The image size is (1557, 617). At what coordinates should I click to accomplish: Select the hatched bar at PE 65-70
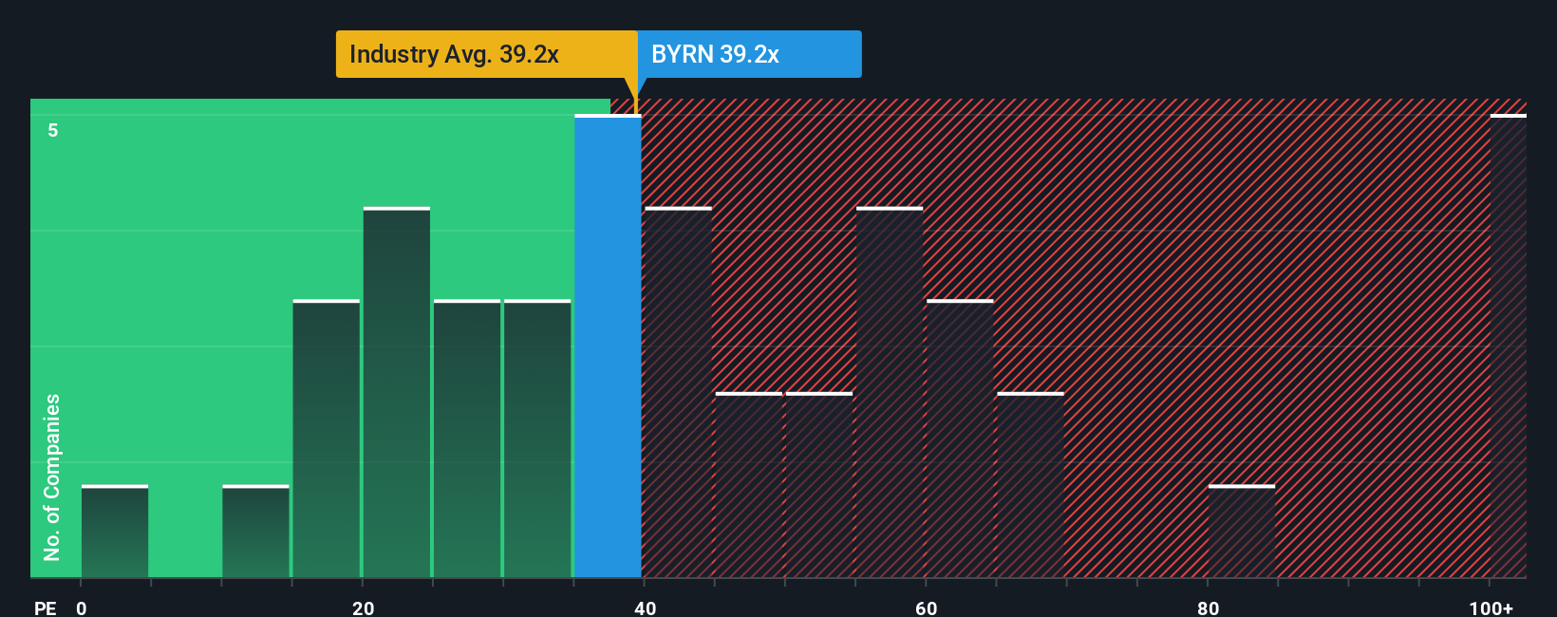tap(1030, 485)
